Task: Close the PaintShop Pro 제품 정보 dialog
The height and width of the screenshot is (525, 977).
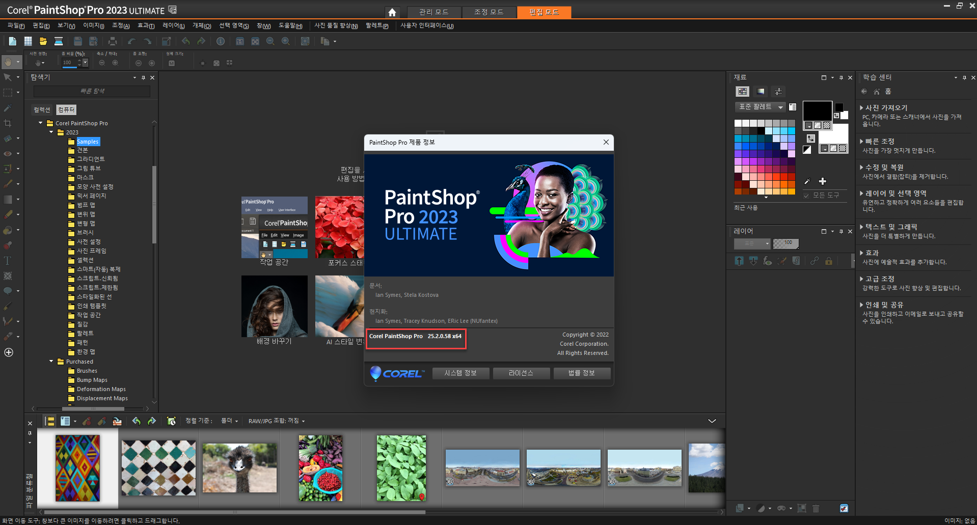Action: pos(606,142)
